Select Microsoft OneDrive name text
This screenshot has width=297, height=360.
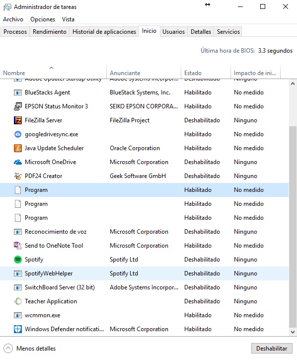51,162
